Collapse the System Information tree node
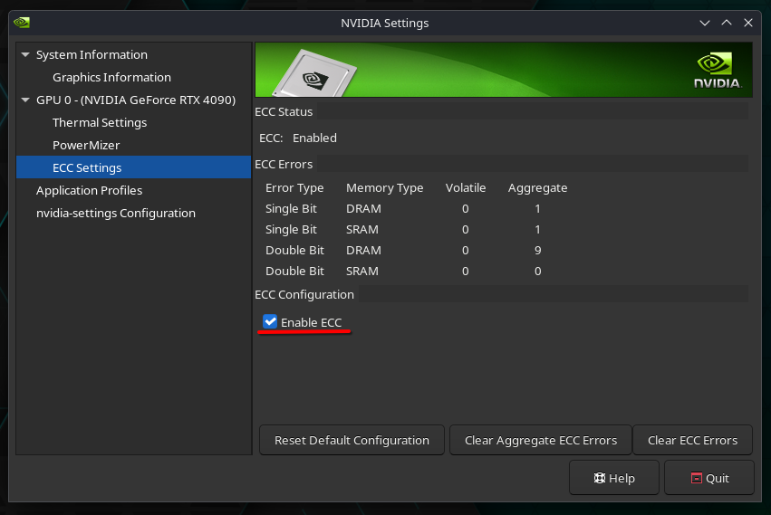Image resolution: width=771 pixels, height=515 pixels. click(25, 54)
